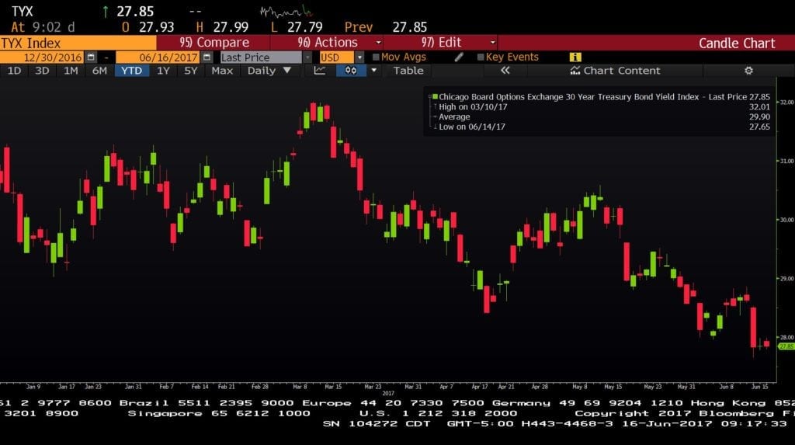795x445 pixels.
Task: Click the TYX Index security field
Action: 78,43
